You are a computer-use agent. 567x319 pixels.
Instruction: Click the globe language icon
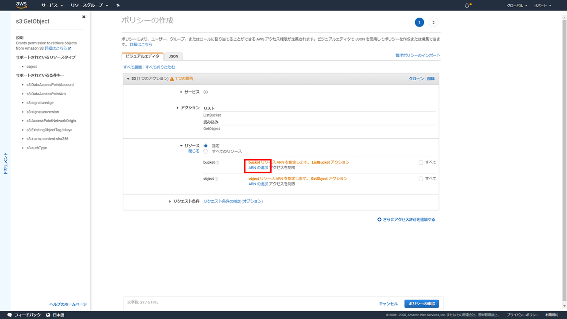[48, 315]
